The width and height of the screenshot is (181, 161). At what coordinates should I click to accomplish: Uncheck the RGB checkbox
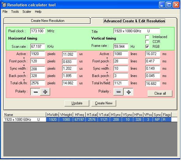(147, 47)
